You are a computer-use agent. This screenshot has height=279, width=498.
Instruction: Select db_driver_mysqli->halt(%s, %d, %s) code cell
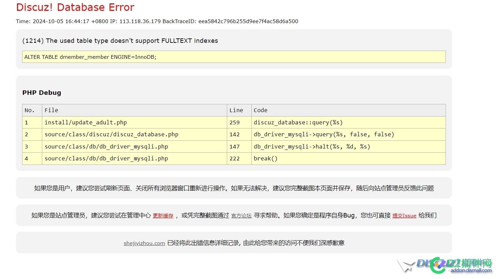348,146
